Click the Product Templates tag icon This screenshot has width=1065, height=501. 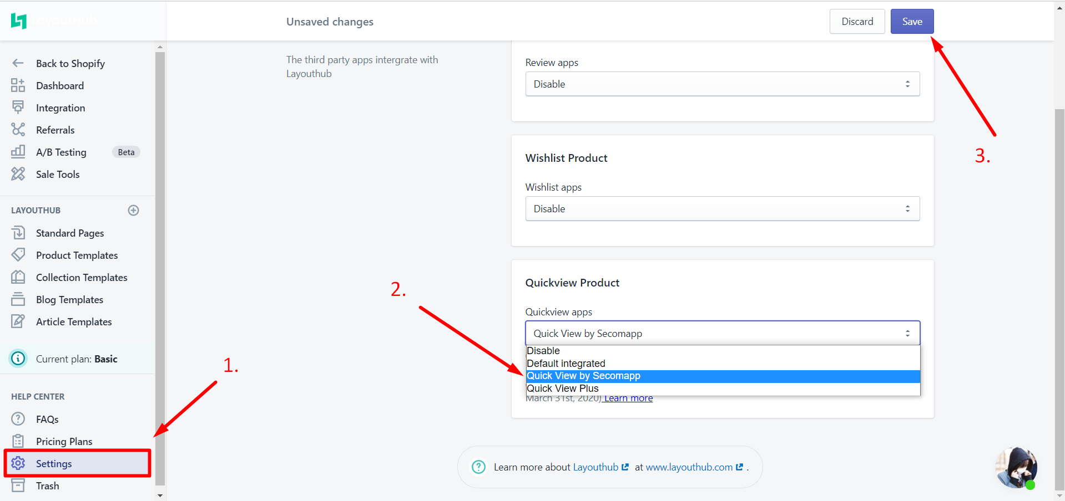point(18,255)
